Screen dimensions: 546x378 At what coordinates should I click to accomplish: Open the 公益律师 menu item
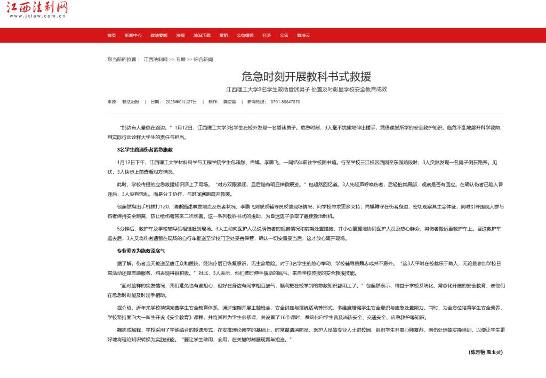point(245,35)
